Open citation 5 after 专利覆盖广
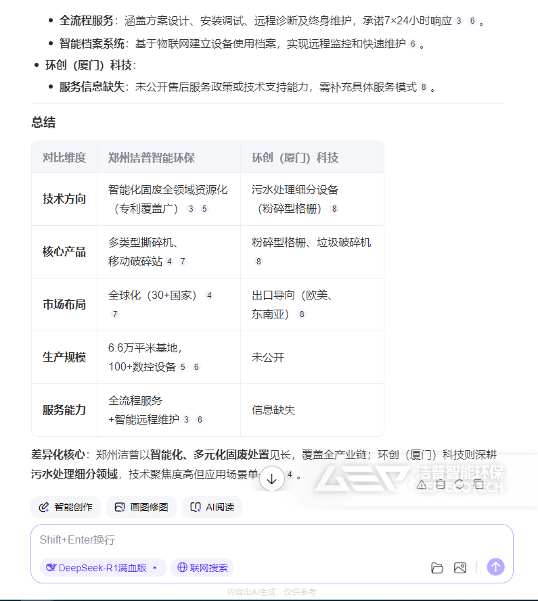This screenshot has height=601, width=538. (x=204, y=209)
